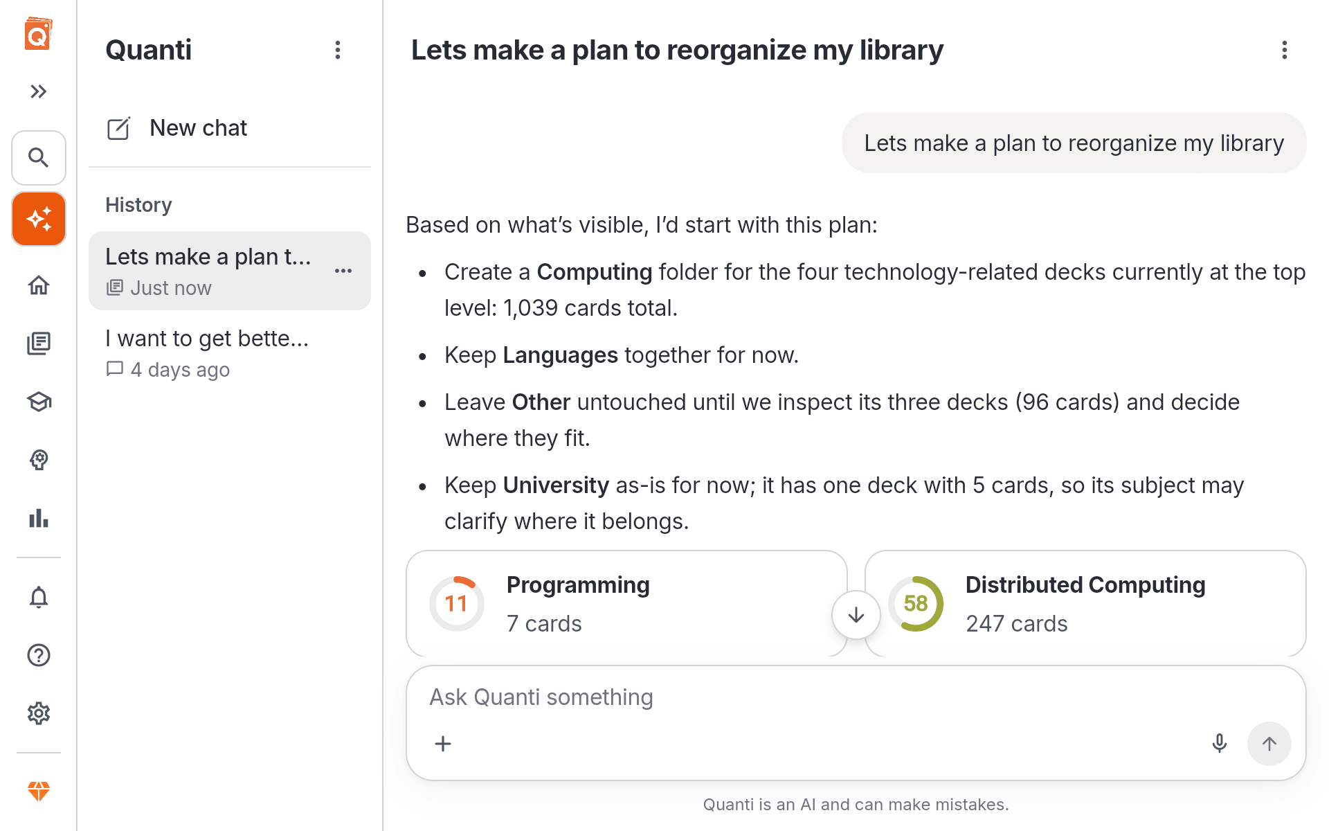Click the New chat pencil icon

118,128
